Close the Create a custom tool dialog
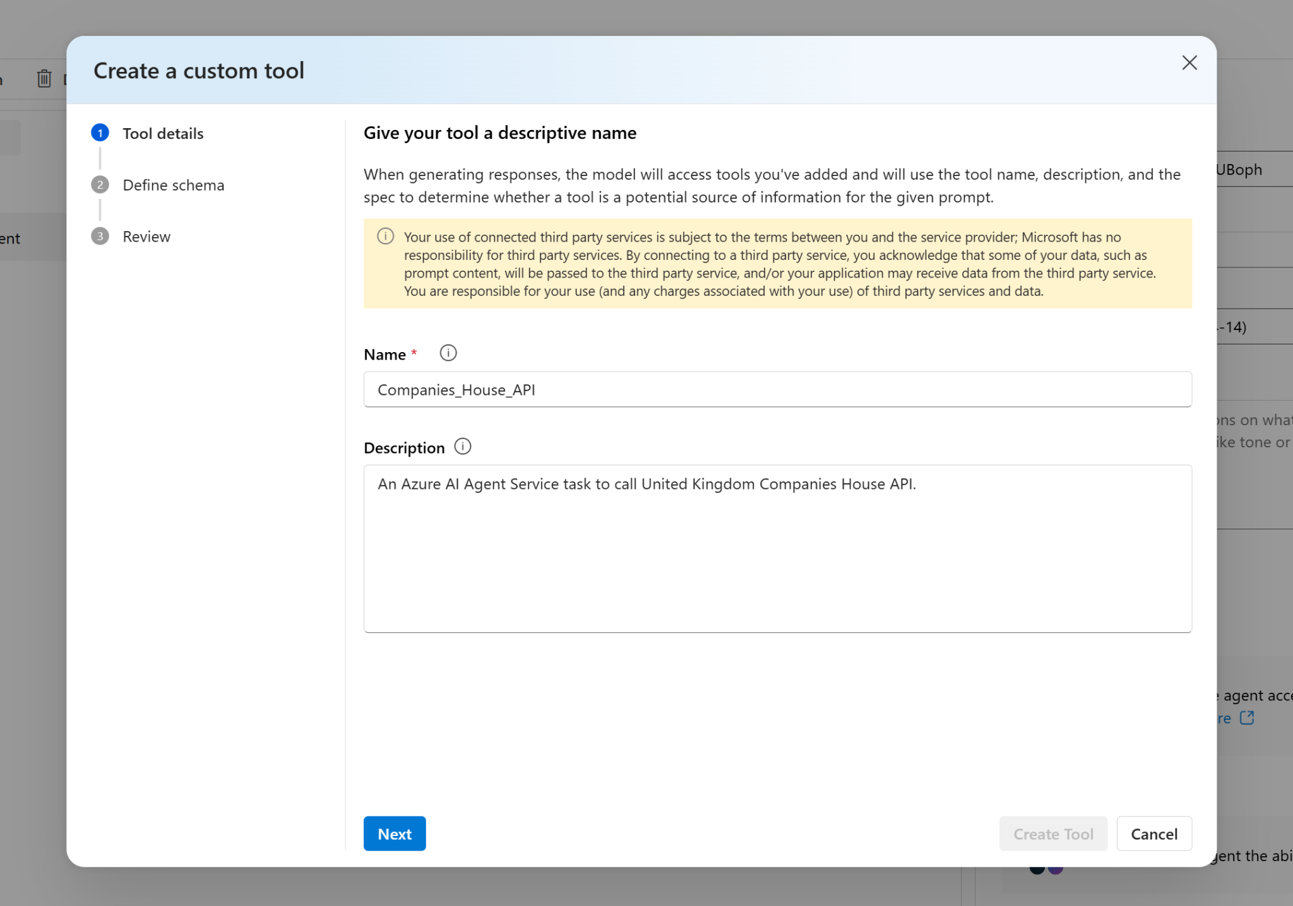1293x906 pixels. pos(1189,62)
